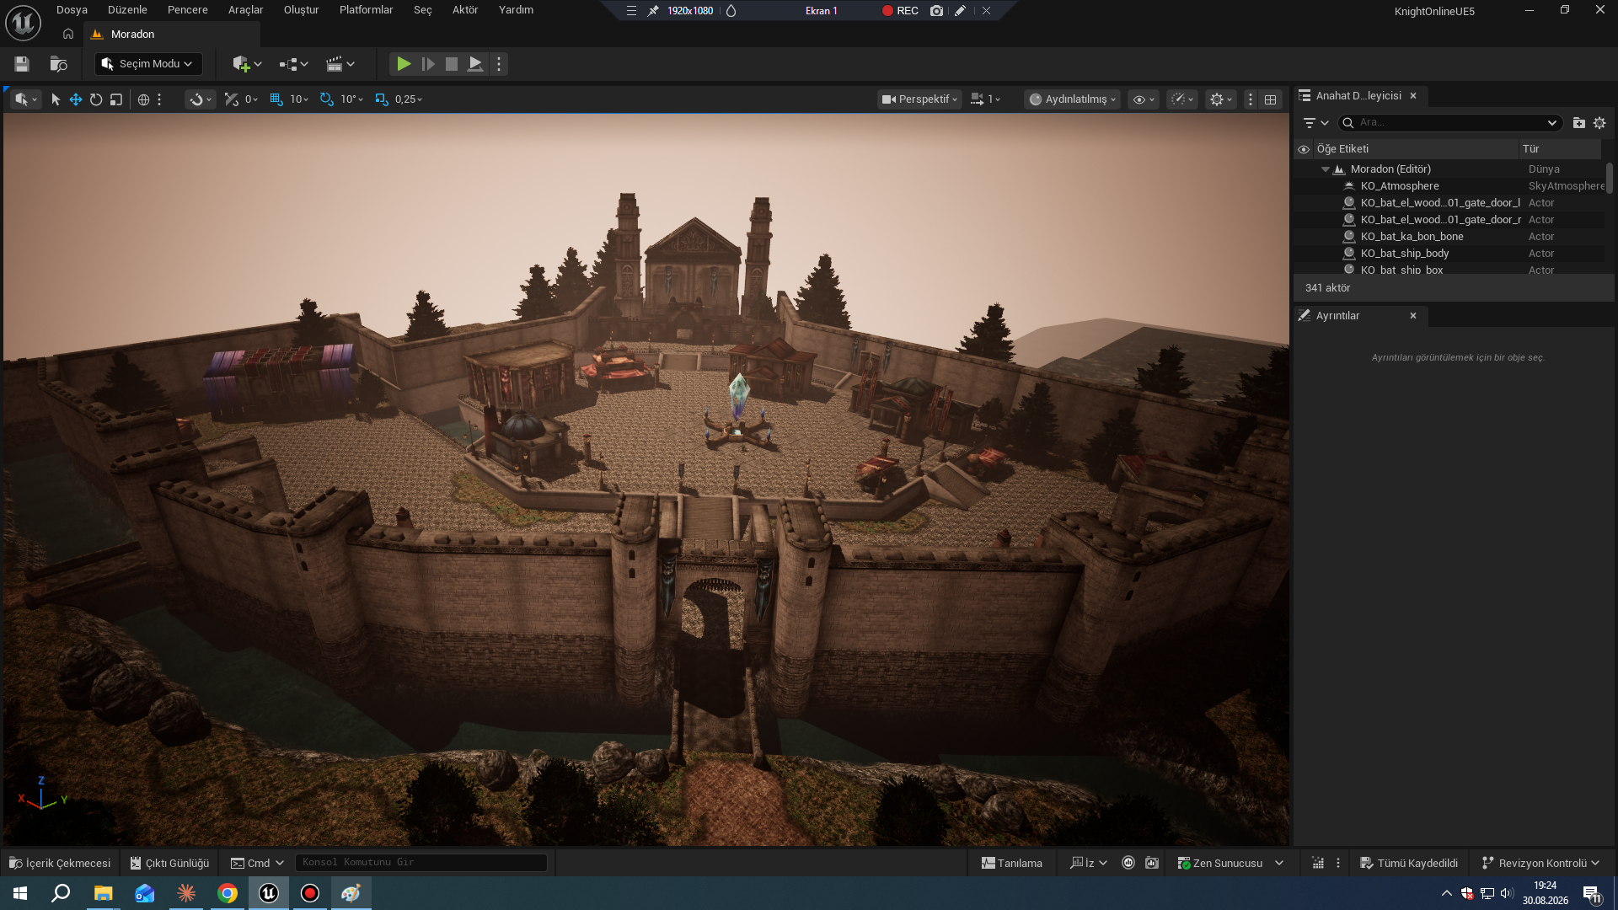
Task: Collapse the Moradon (Editör) tree node
Action: 1326,169
